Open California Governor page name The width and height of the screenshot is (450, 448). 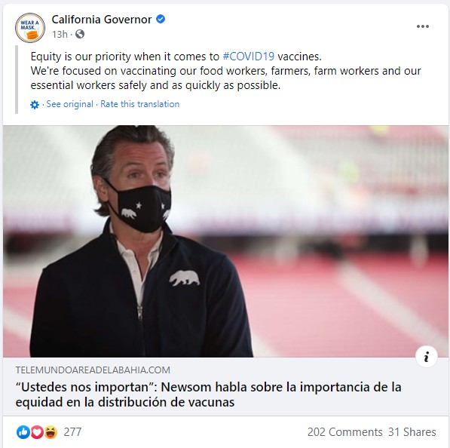tap(102, 20)
